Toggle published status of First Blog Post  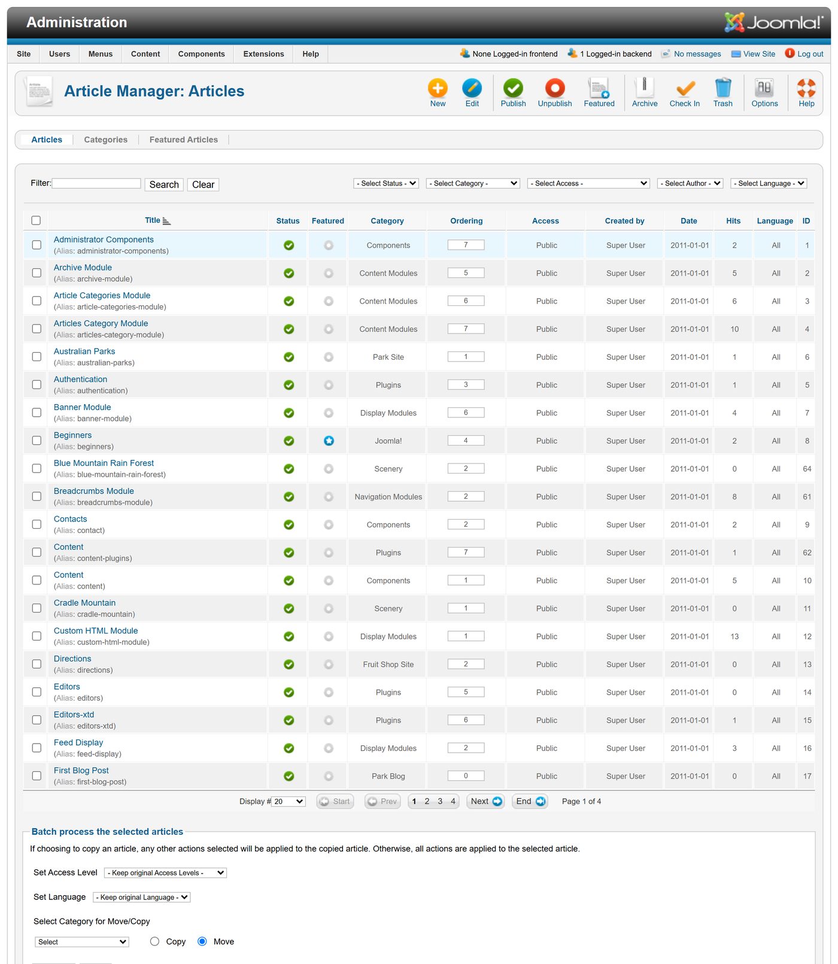[289, 776]
